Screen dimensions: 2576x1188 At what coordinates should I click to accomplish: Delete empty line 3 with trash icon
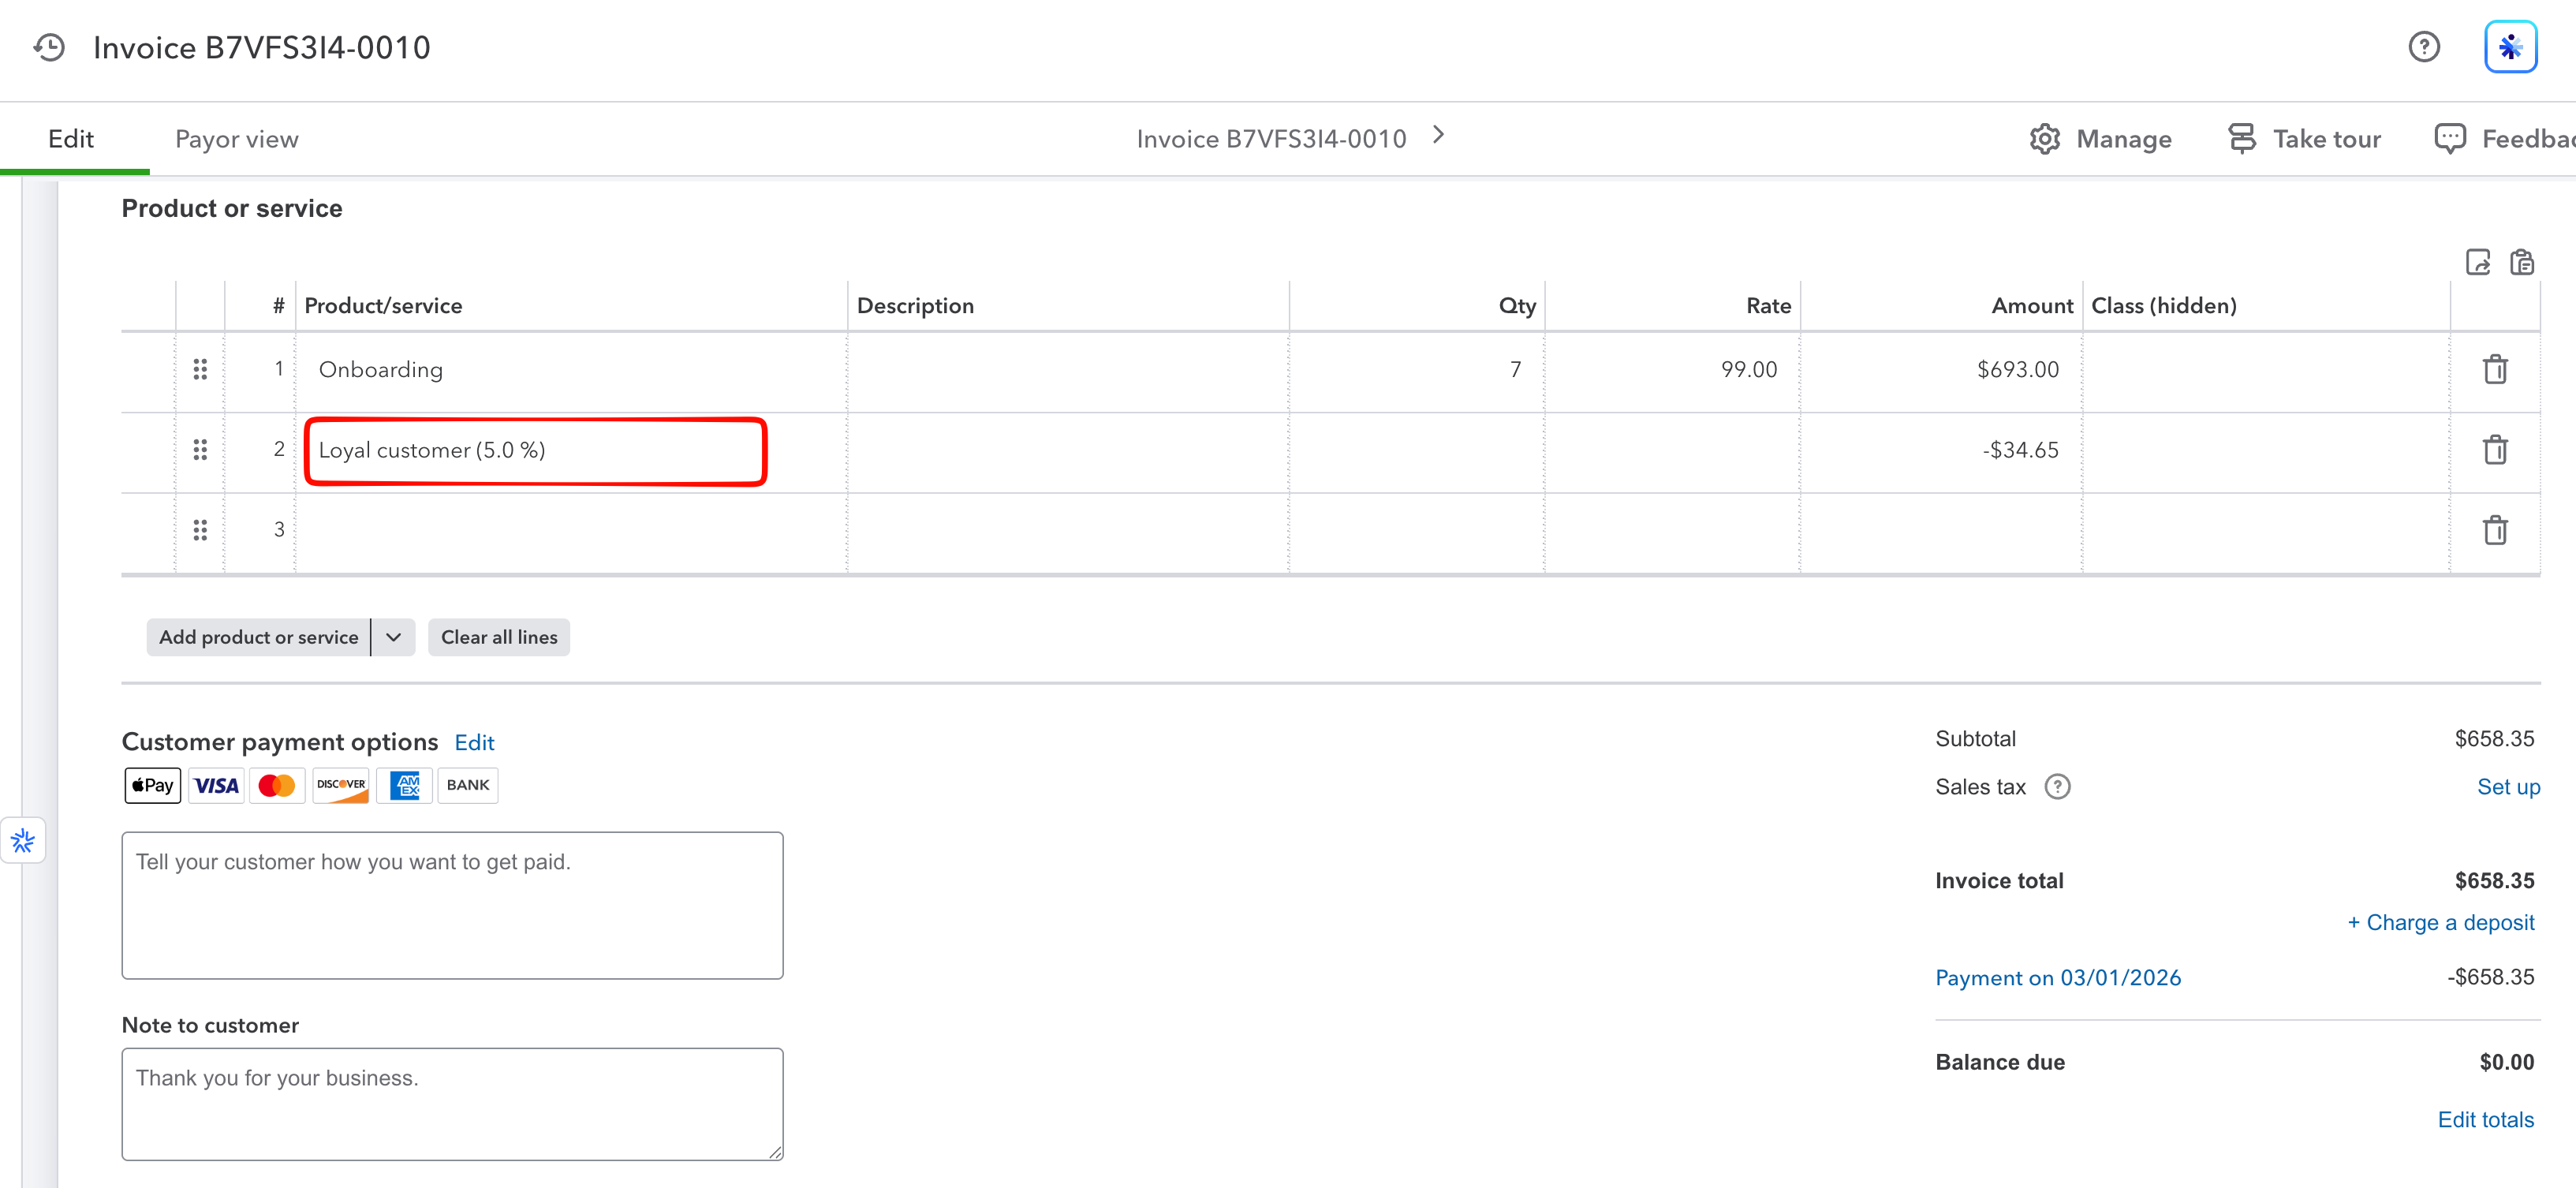point(2495,530)
